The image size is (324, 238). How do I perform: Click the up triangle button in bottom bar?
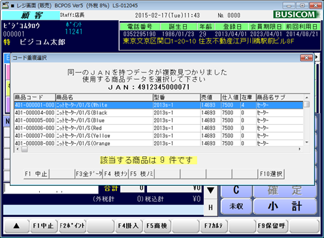click(16, 226)
